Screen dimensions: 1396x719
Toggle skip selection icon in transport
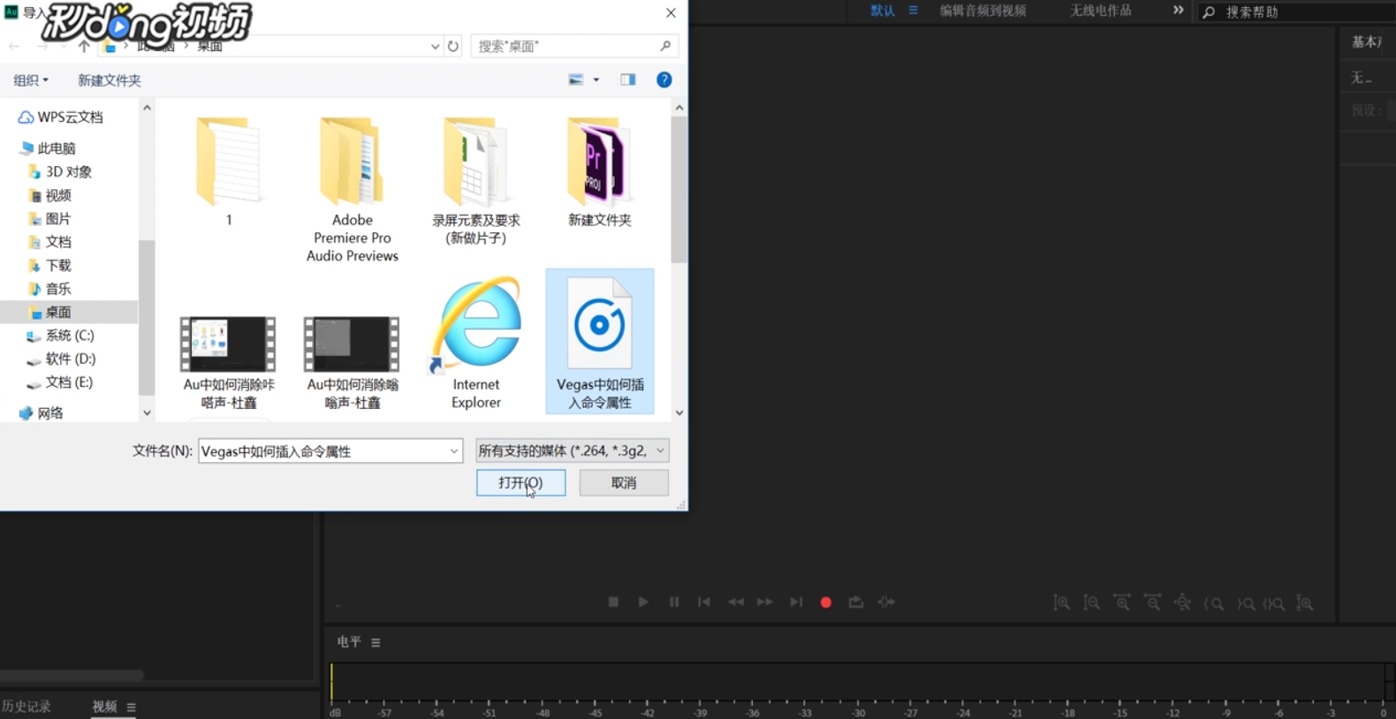point(886,602)
